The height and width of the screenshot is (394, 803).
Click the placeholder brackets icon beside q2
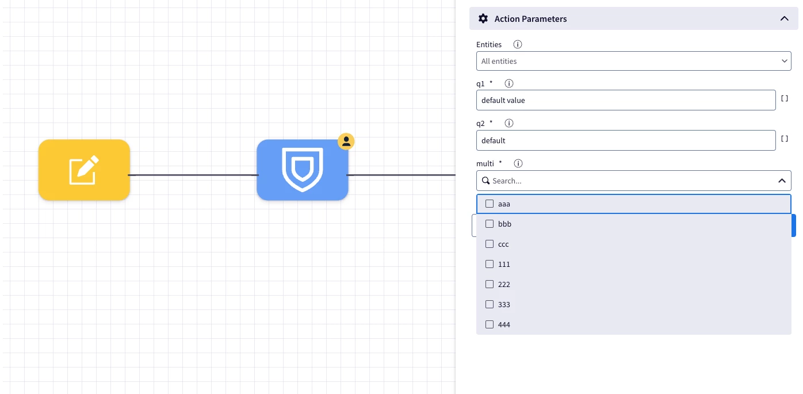[x=785, y=139]
